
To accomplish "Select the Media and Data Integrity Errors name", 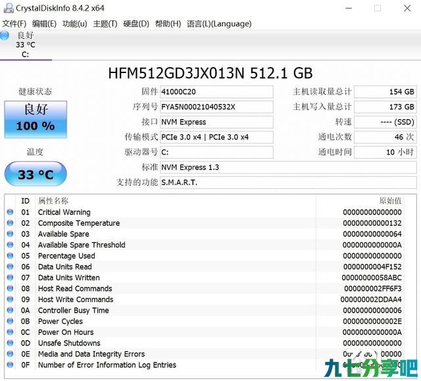I will 91,354.
